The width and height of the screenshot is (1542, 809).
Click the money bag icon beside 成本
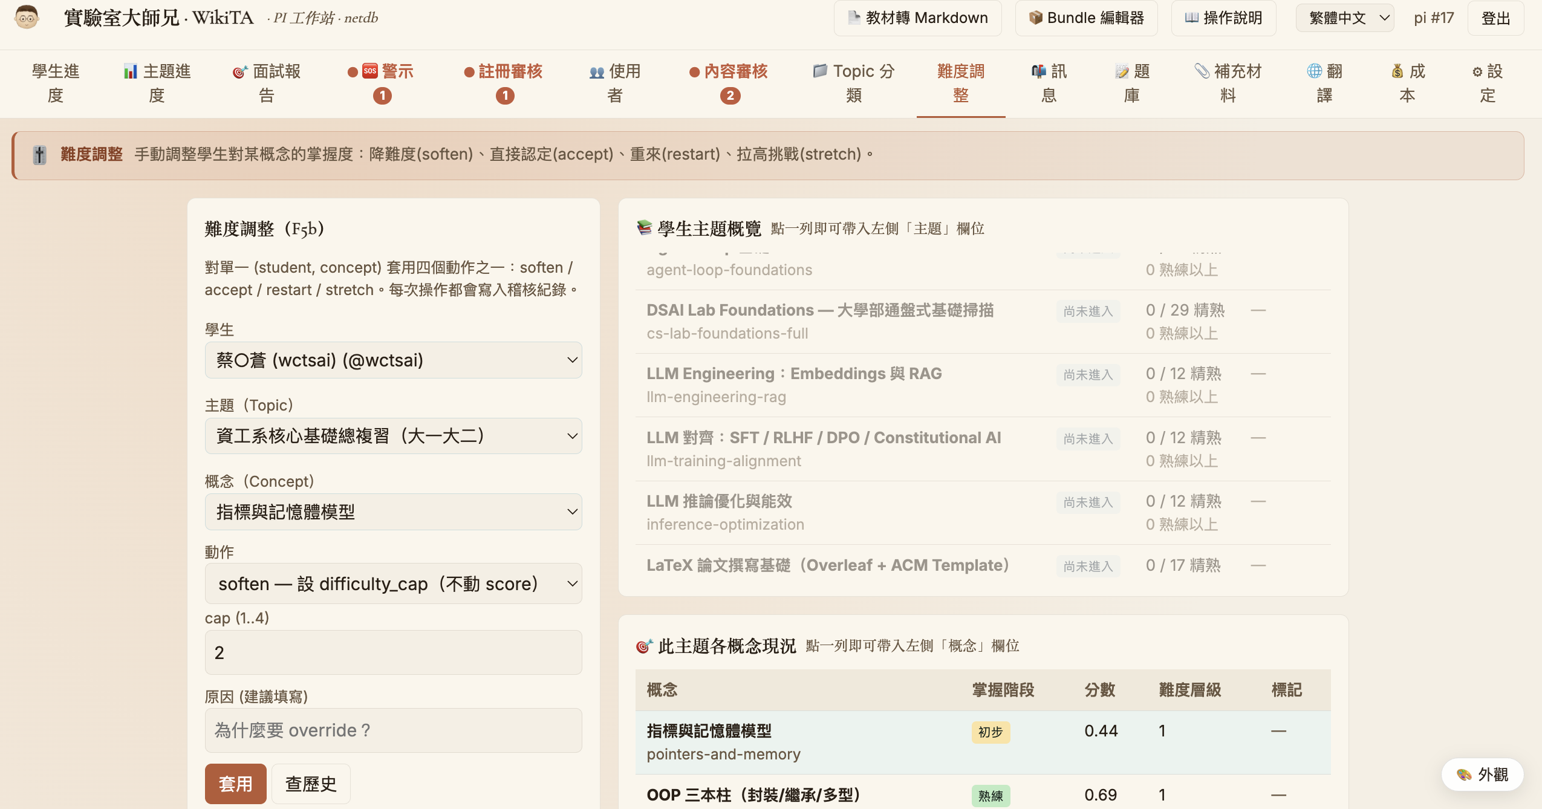[1397, 71]
